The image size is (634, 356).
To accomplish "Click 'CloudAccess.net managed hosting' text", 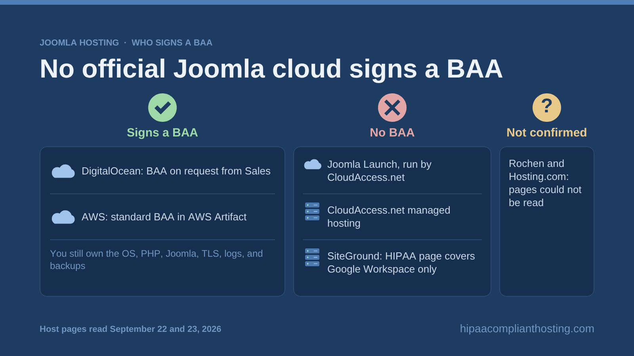I will (389, 217).
